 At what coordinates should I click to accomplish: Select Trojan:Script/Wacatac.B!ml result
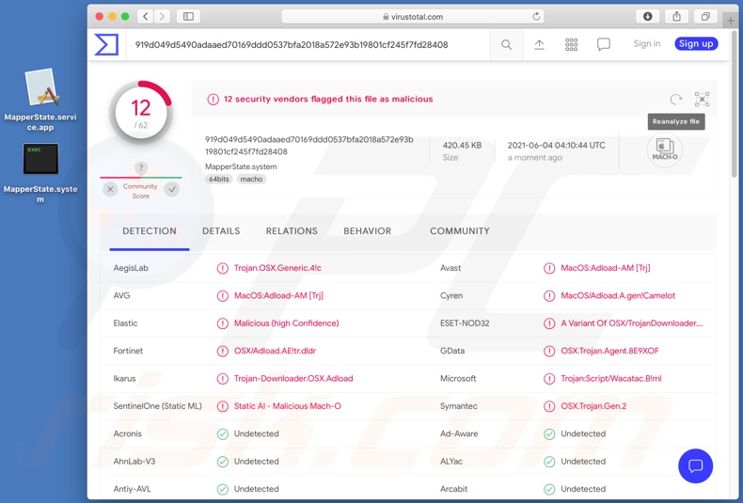click(611, 379)
